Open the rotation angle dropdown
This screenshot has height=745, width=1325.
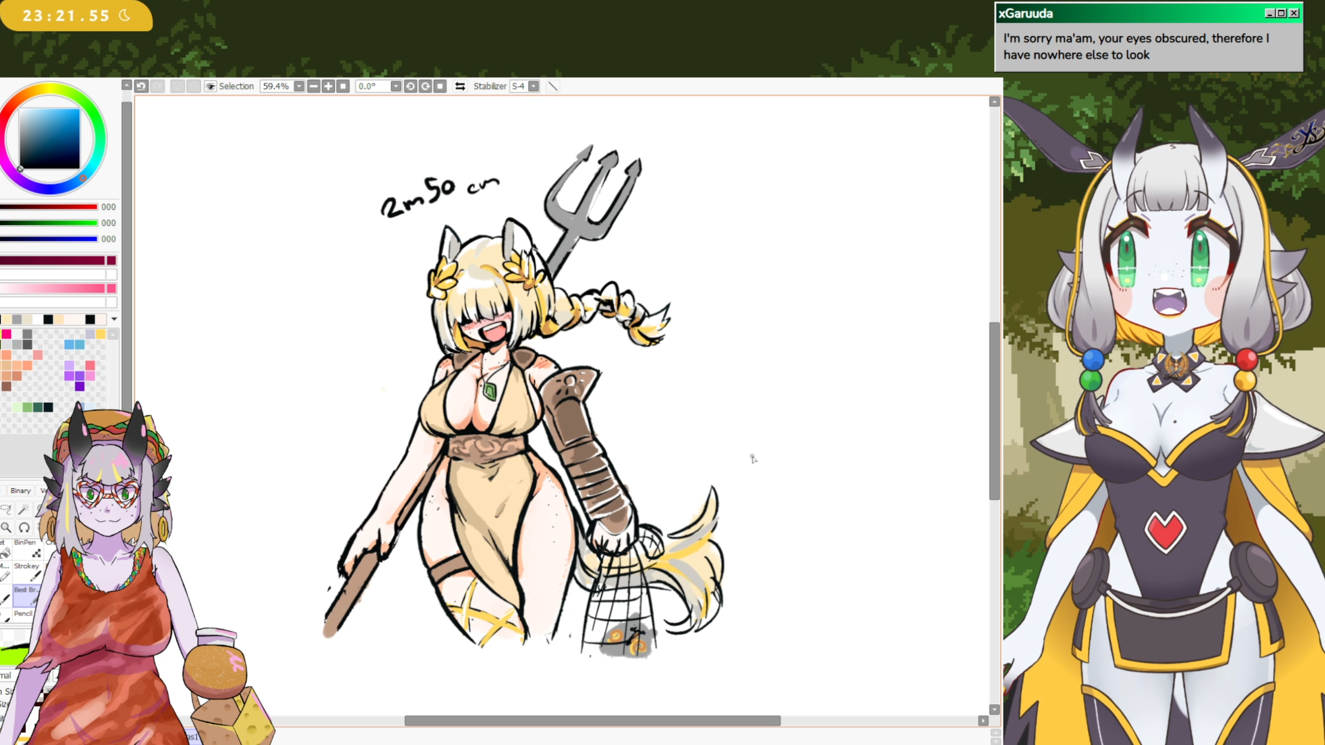396,86
